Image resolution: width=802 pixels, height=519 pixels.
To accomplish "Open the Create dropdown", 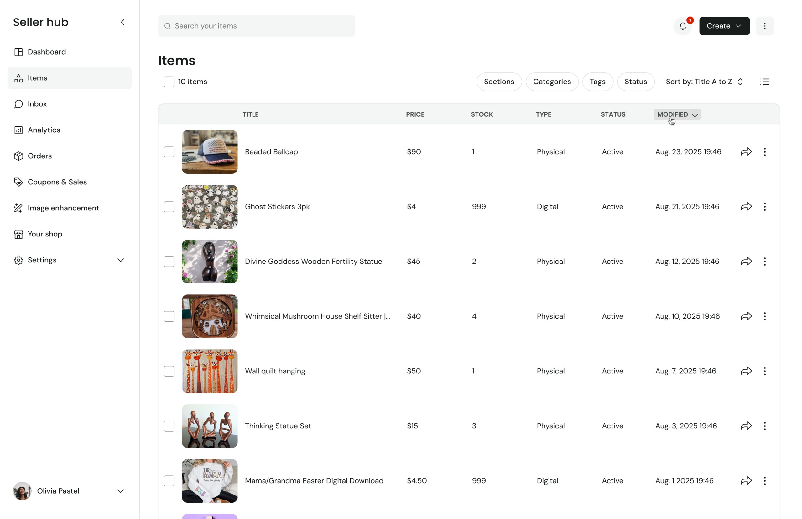I will (x=724, y=26).
